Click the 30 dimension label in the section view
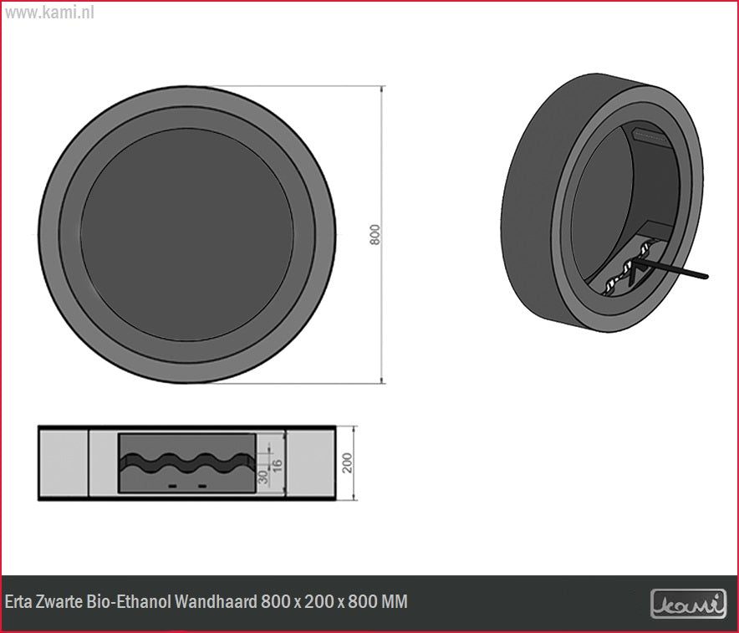 [x=264, y=477]
